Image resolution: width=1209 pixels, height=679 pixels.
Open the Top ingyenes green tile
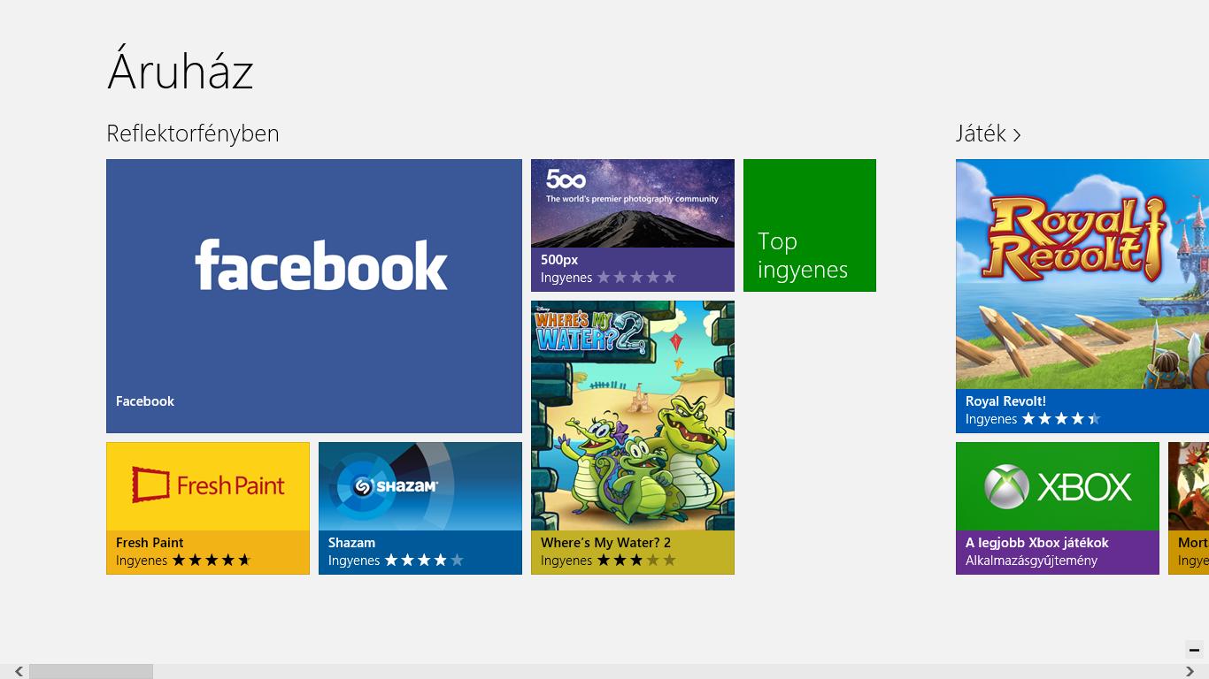tap(810, 225)
